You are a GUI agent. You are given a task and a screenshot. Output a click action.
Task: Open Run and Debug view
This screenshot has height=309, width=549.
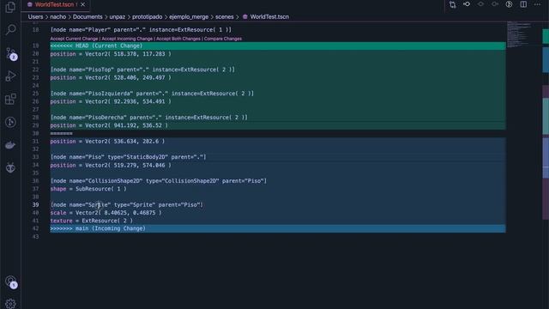(x=10, y=76)
